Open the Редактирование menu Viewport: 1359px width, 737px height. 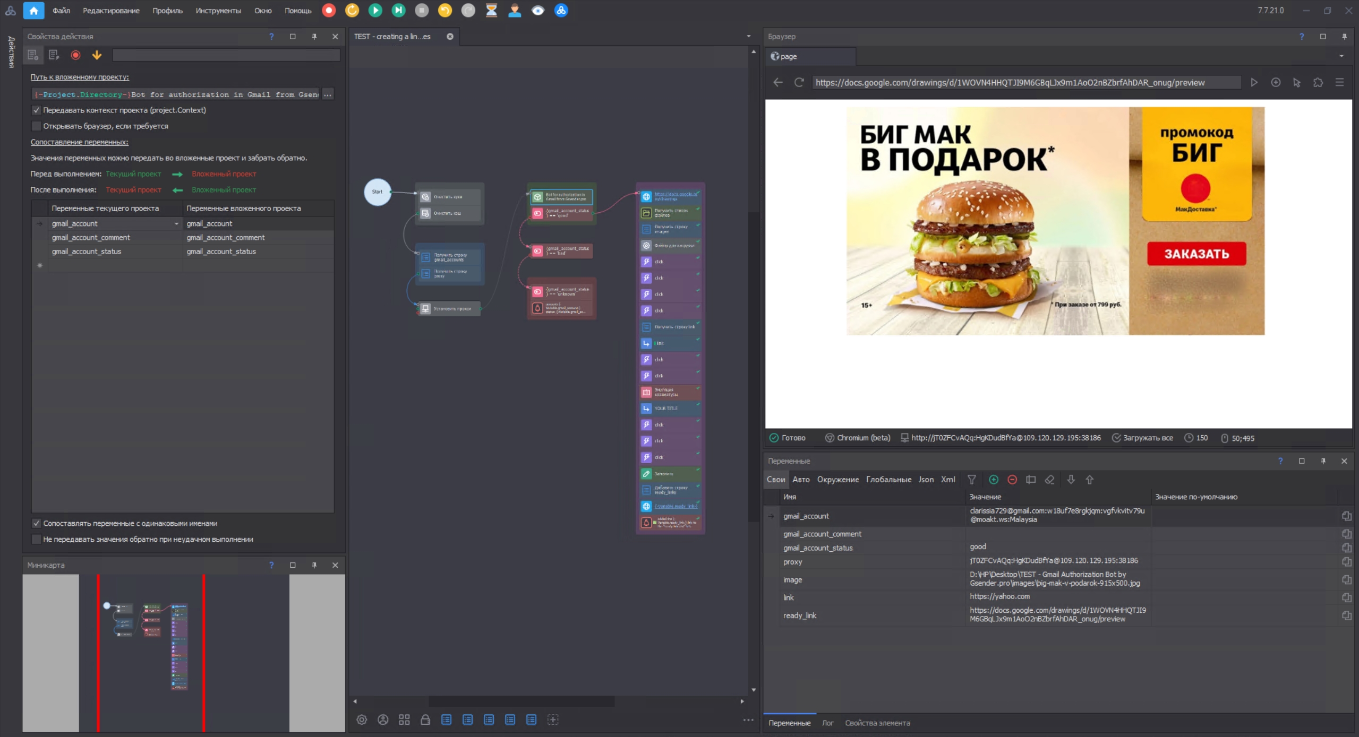(x=111, y=11)
